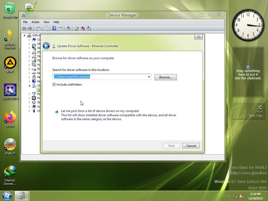268x201 pixels.
Task: Click the muted volume tray icon
Action: pyautogui.click(x=241, y=196)
